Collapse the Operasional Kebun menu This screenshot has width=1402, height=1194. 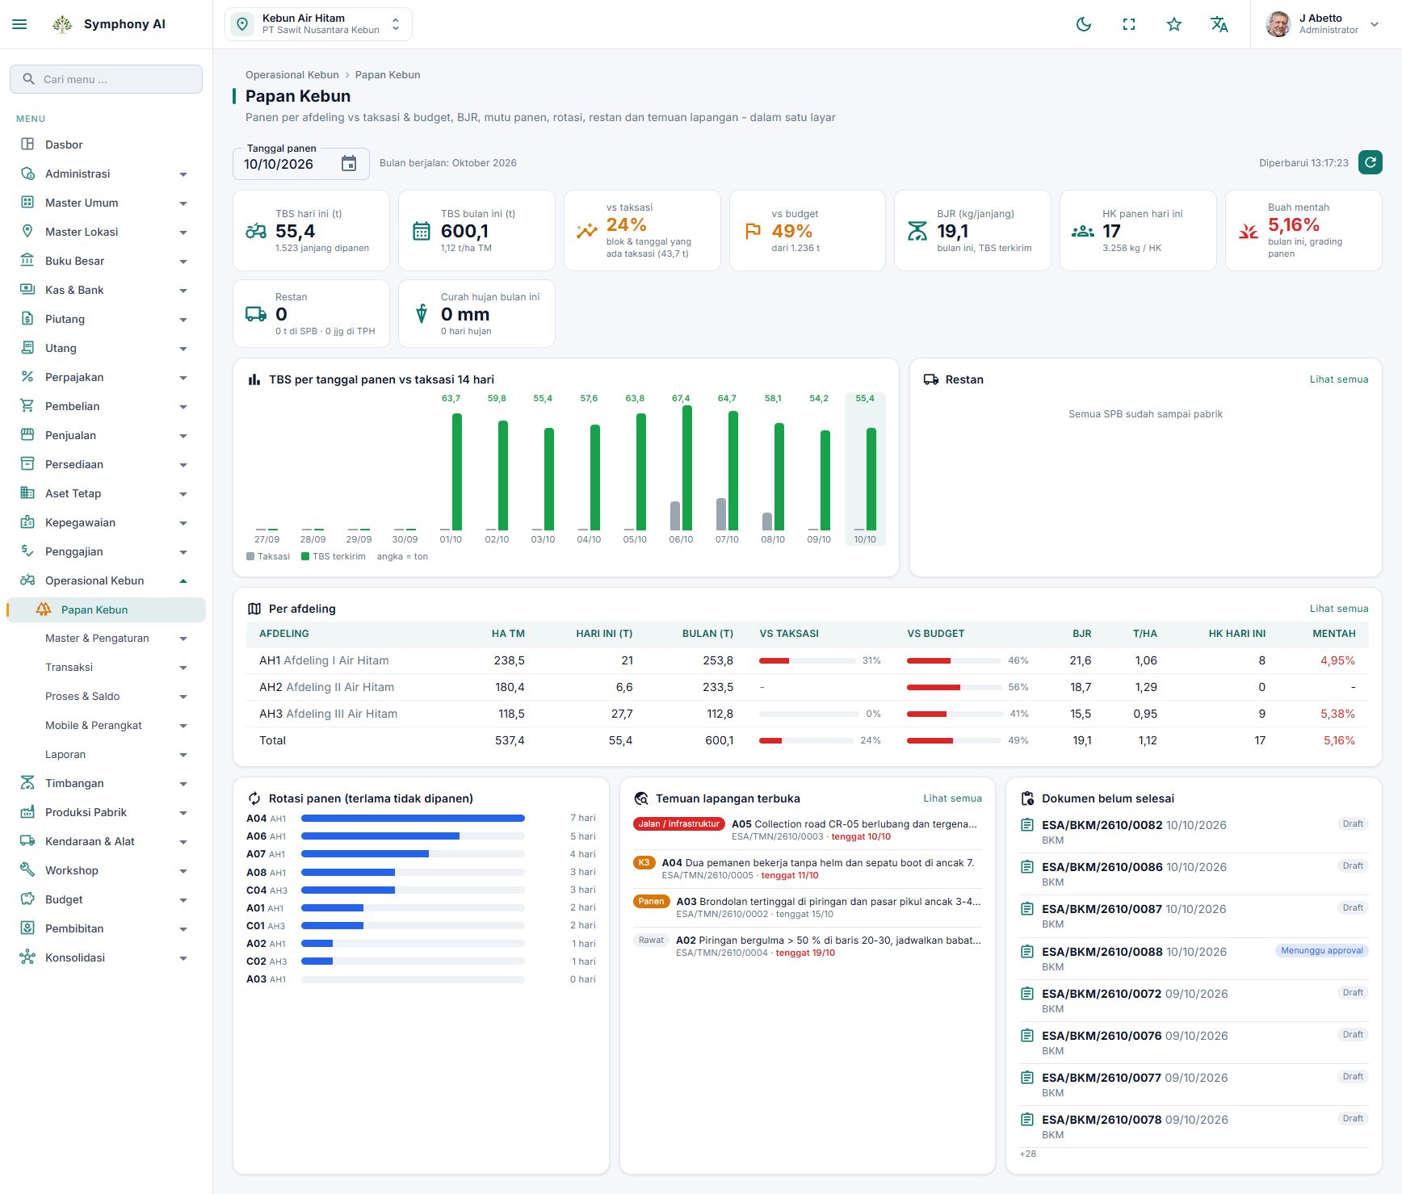tap(106, 580)
